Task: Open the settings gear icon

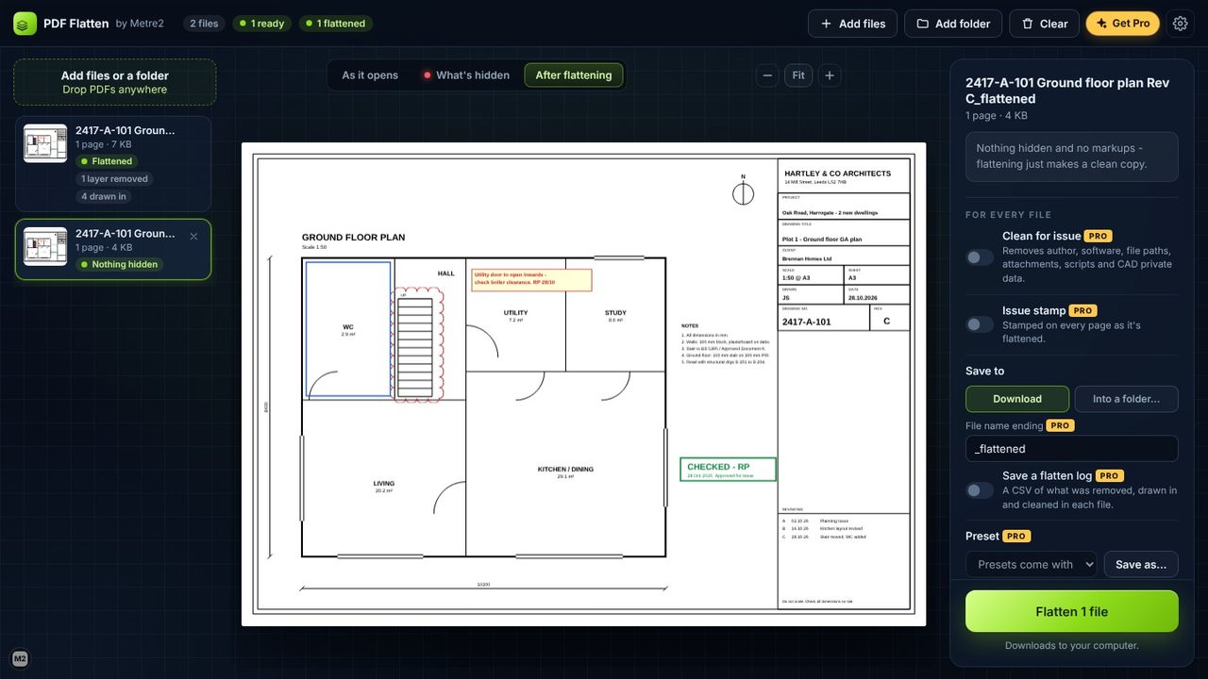Action: (1181, 24)
